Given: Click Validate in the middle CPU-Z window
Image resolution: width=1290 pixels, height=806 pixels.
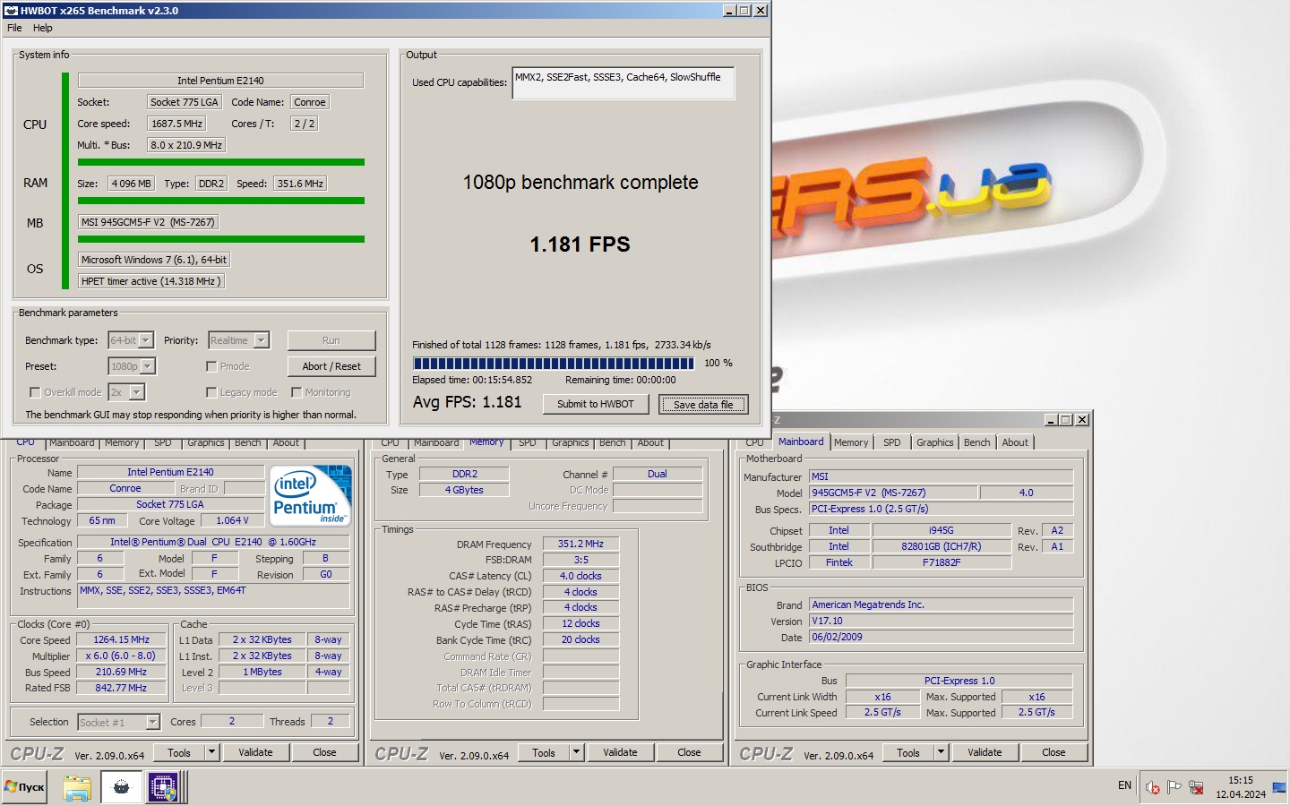Looking at the screenshot, I should (620, 752).
